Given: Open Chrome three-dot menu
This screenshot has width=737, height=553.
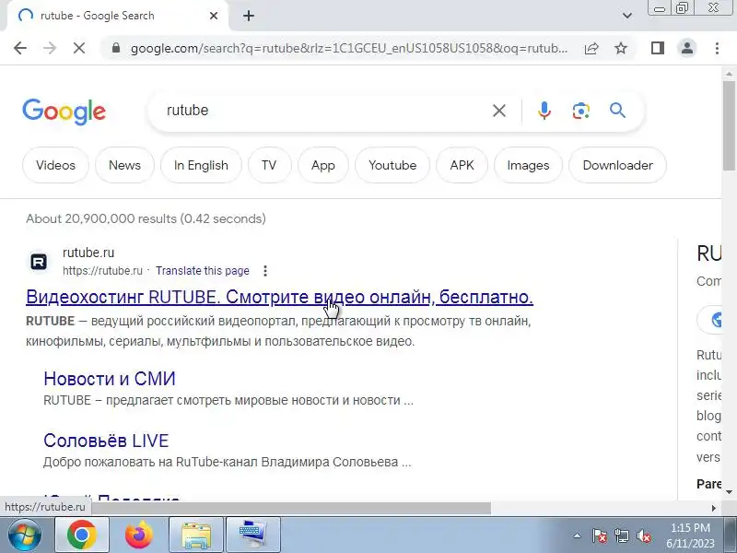Looking at the screenshot, I should click(717, 48).
